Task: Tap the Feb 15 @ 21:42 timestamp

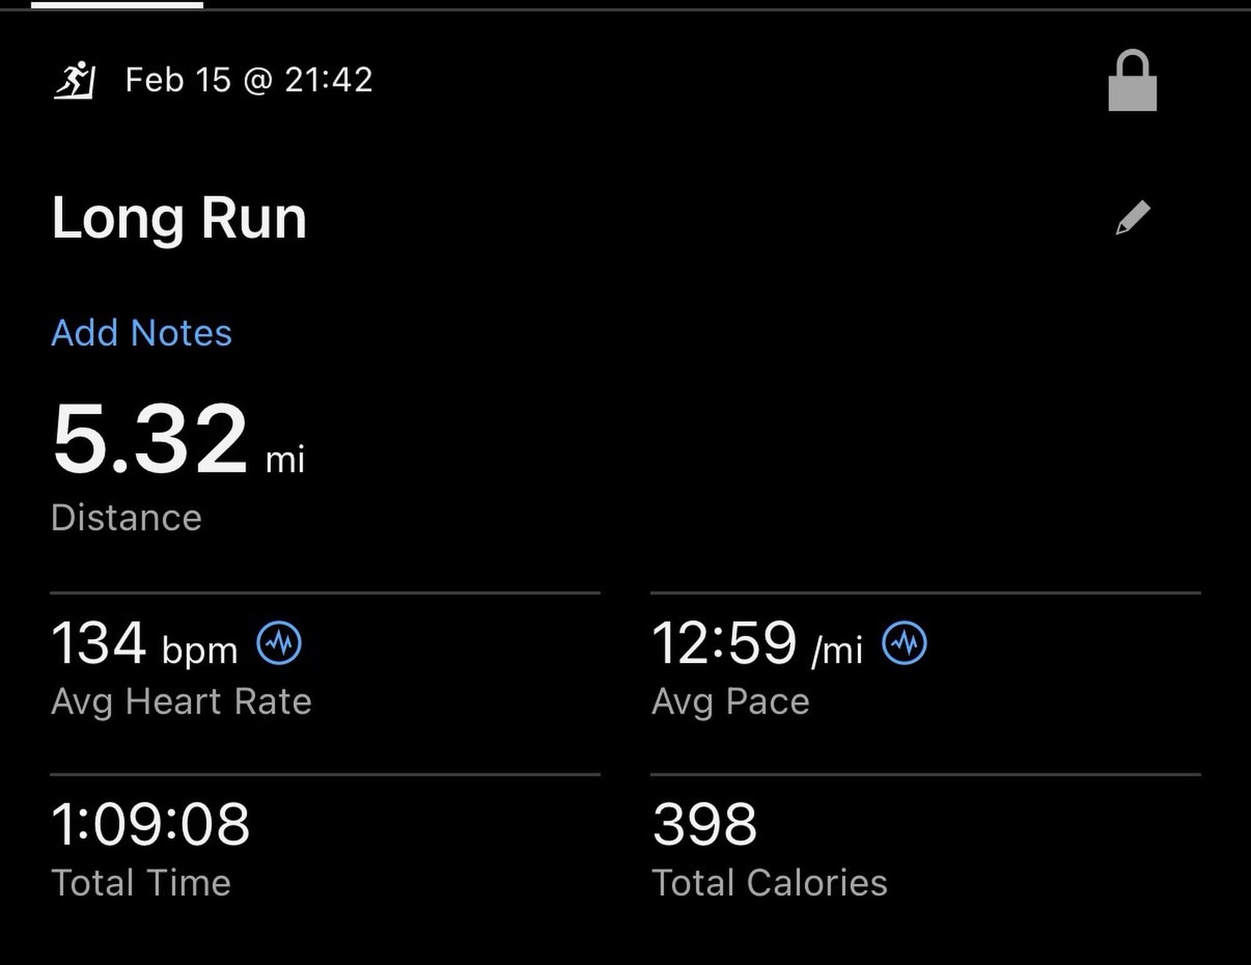Action: pyautogui.click(x=249, y=80)
